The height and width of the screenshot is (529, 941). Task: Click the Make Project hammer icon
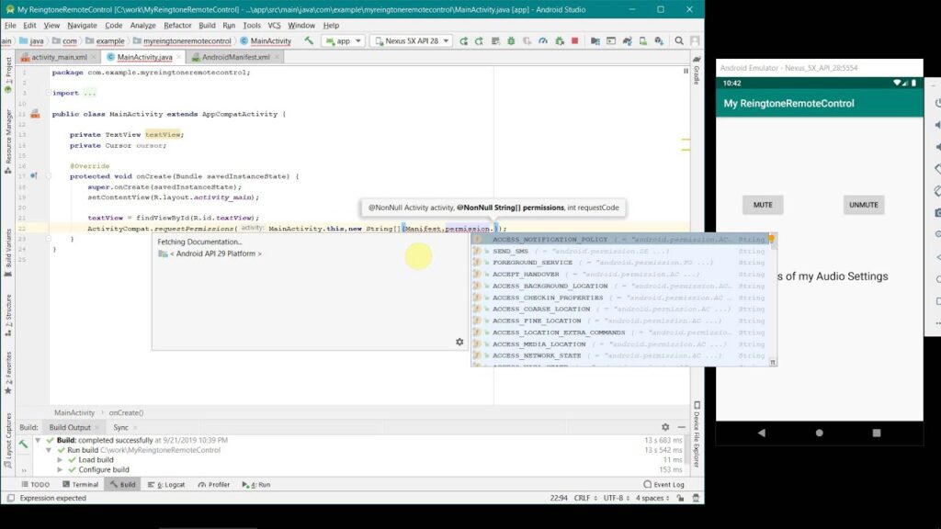click(309, 40)
